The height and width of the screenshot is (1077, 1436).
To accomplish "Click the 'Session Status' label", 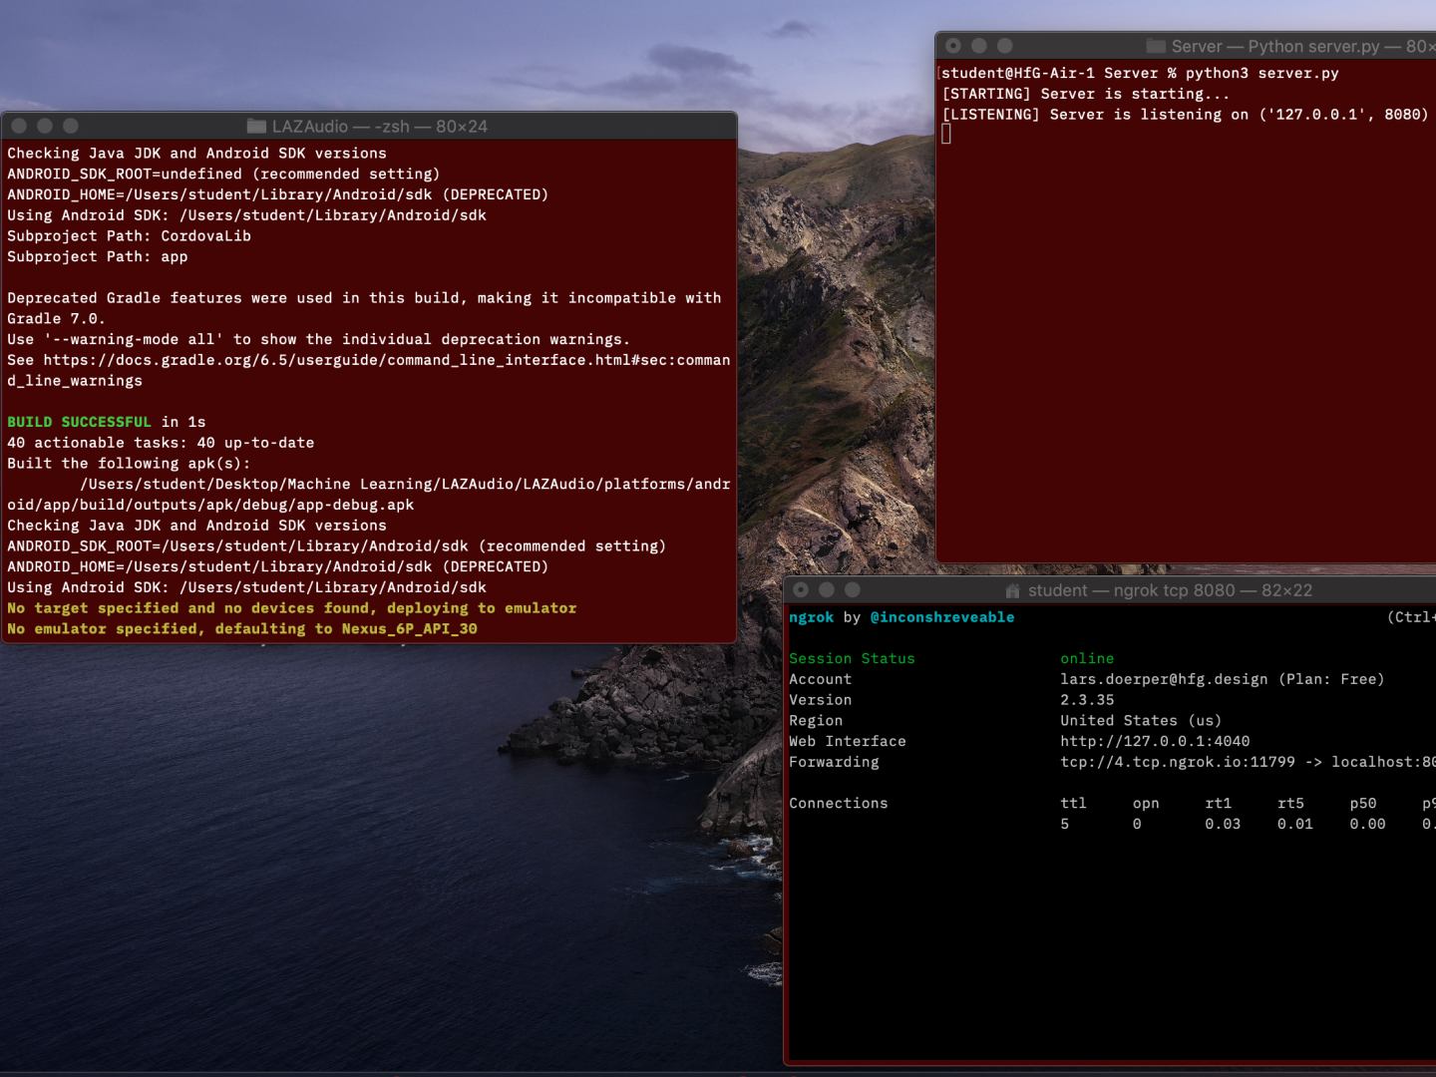I will click(852, 658).
